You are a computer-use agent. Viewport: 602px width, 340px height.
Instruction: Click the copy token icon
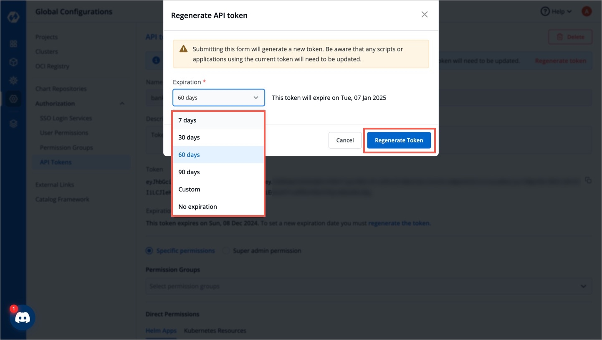tap(588, 180)
